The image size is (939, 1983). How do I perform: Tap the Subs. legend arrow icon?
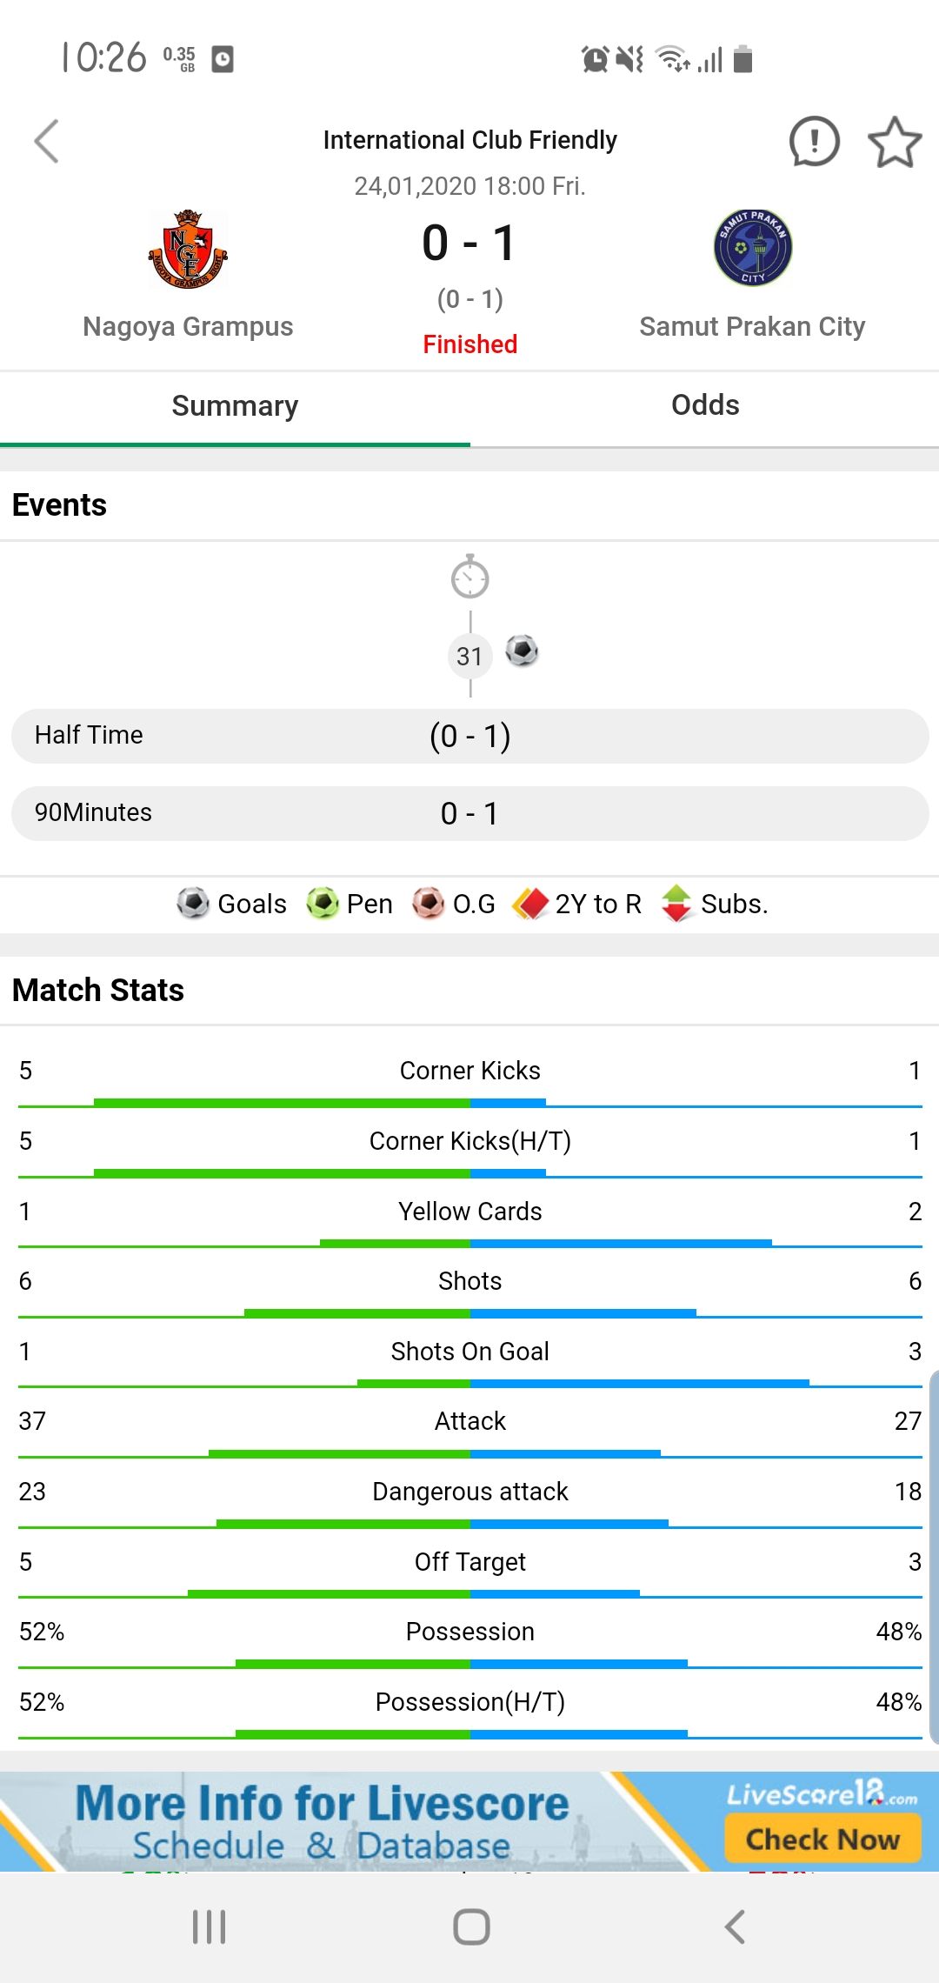676,904
